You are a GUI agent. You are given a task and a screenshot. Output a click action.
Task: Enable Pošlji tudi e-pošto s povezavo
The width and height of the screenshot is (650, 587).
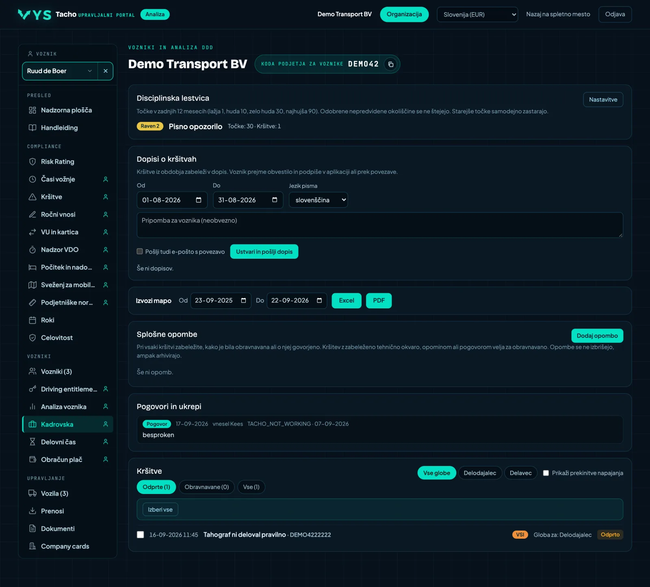click(140, 251)
